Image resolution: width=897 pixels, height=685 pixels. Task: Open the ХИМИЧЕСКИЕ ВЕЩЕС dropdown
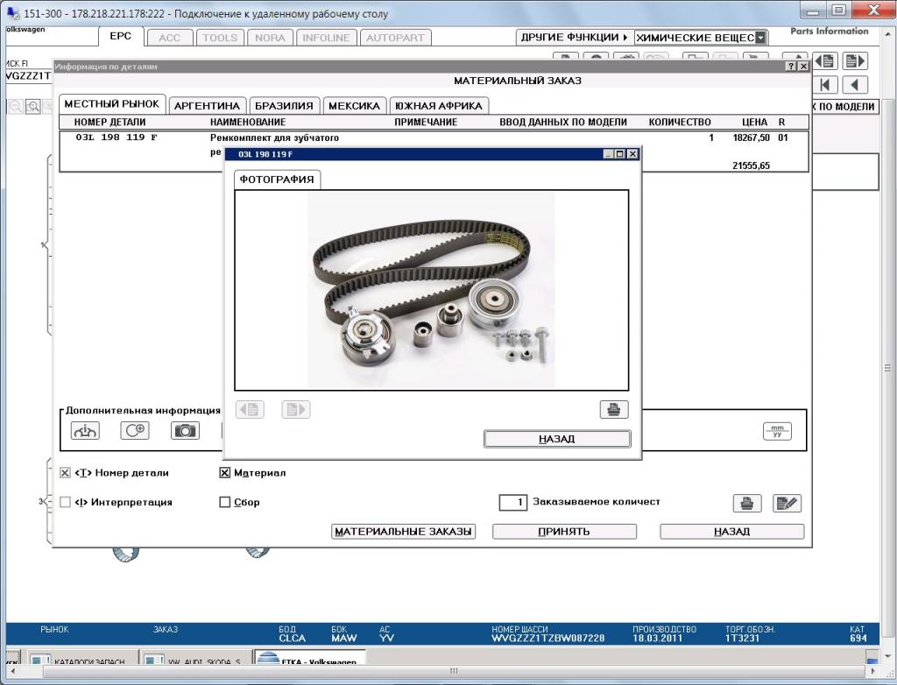tap(760, 38)
